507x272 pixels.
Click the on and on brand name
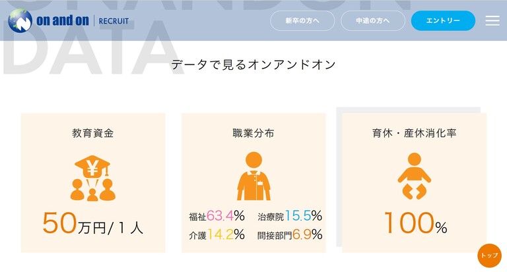63,20
